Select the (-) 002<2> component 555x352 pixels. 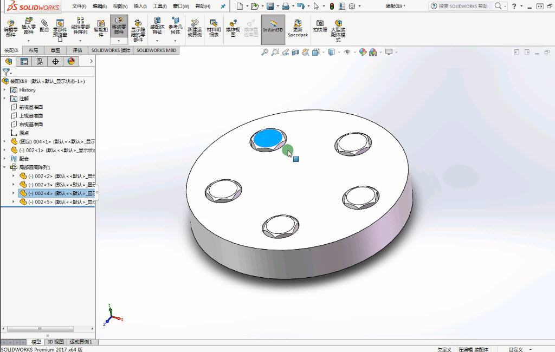pos(57,176)
